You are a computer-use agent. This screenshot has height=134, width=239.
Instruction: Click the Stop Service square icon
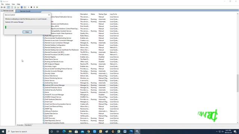click(31, 7)
